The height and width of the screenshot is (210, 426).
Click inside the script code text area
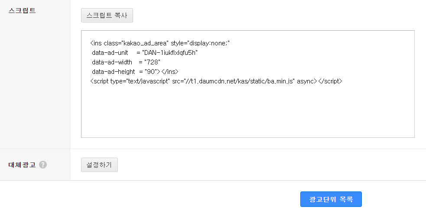(x=248, y=84)
